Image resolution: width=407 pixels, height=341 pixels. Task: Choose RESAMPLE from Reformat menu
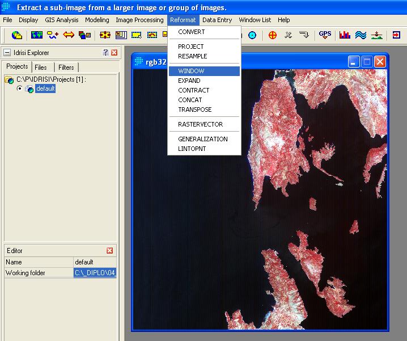click(204, 56)
